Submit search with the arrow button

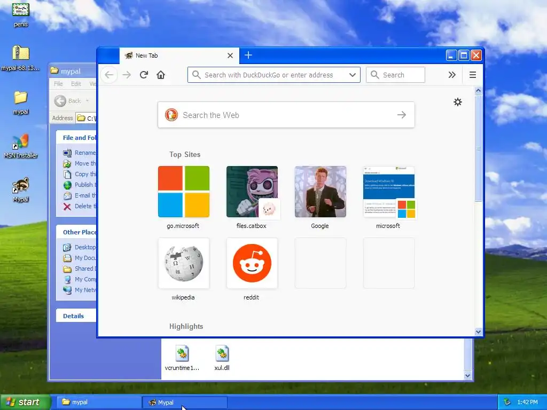(x=402, y=115)
